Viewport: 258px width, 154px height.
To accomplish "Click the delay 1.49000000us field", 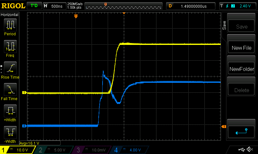I will coord(191,6).
